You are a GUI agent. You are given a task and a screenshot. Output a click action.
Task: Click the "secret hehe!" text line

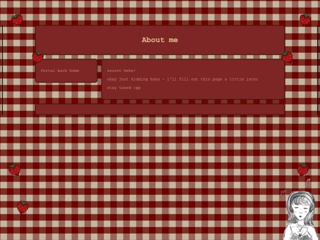(121, 71)
